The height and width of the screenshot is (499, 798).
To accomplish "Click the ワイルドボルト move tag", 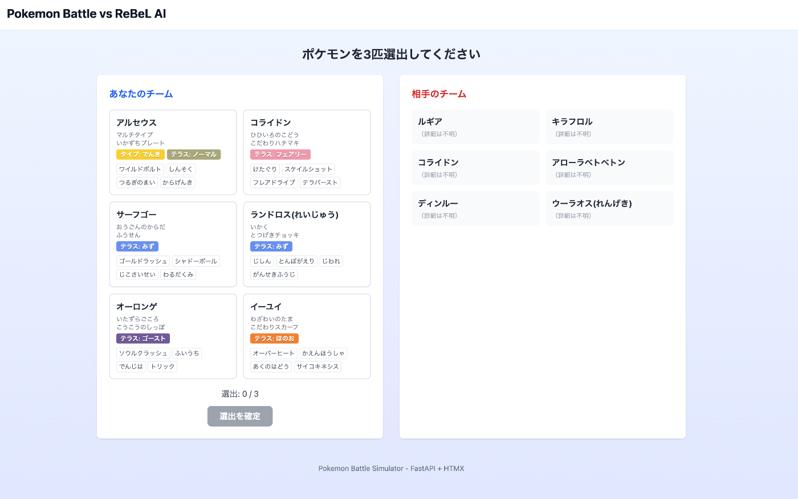I will pos(140,169).
